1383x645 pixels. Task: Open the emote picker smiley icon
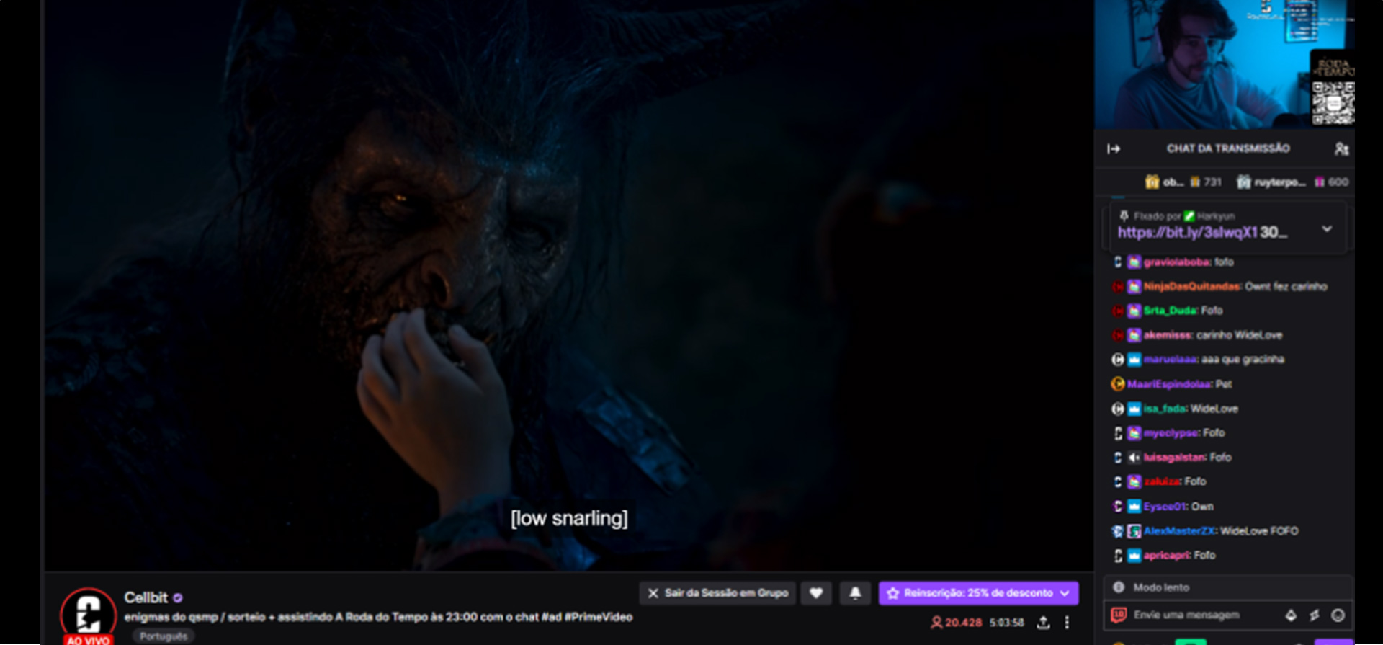pyautogui.click(x=1338, y=615)
